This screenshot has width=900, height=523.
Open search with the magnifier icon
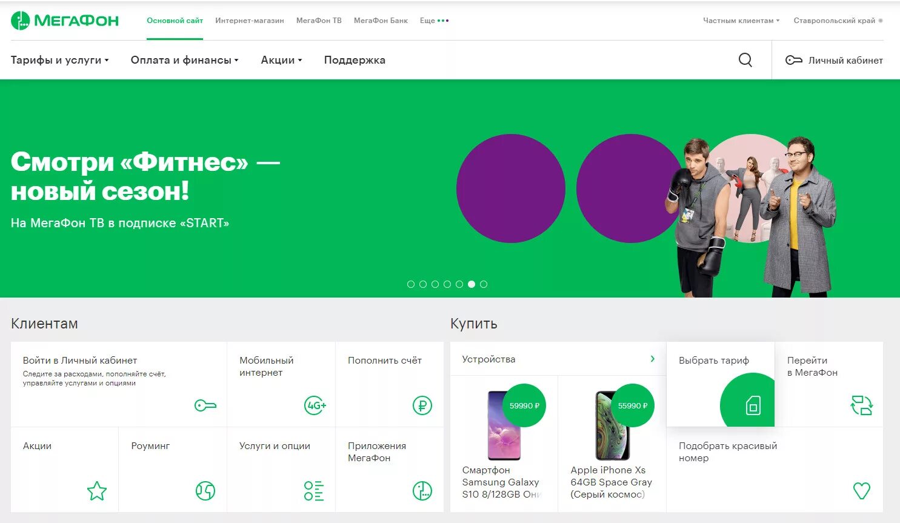745,59
